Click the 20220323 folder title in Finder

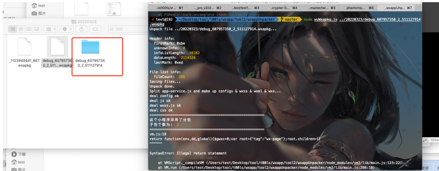(84, 22)
